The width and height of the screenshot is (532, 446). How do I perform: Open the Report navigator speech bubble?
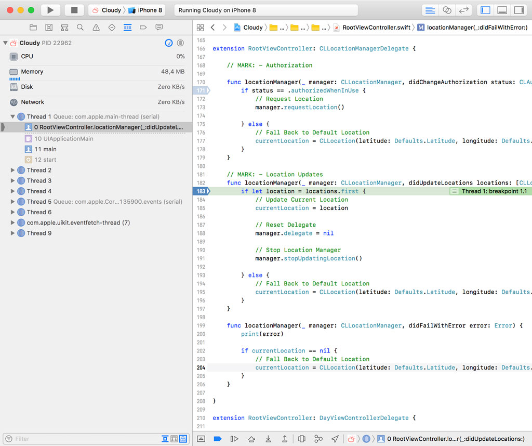(x=159, y=27)
